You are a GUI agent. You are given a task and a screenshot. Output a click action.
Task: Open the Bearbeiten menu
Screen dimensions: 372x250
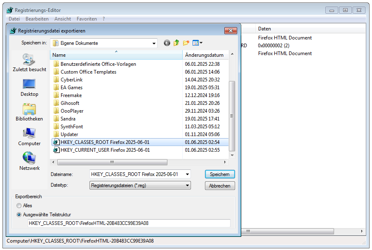click(x=37, y=19)
